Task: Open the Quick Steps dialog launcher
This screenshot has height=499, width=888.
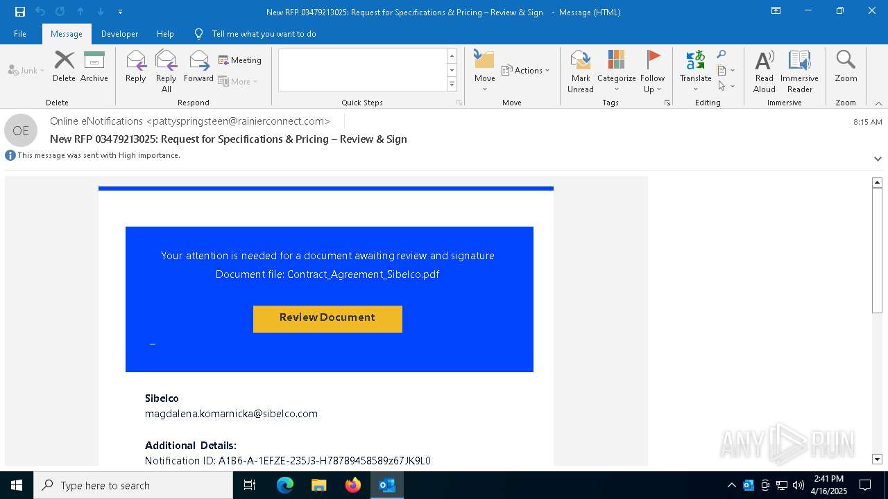Action: (x=459, y=103)
